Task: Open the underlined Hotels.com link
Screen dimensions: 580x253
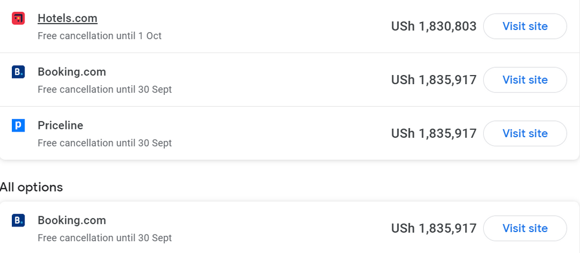Action: tap(67, 18)
